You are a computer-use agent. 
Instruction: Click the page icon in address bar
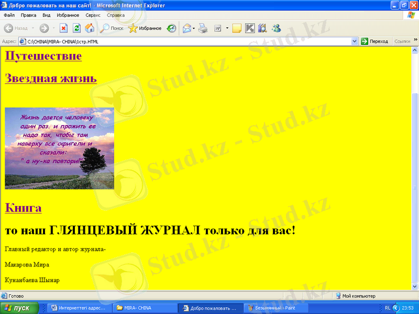(23, 41)
